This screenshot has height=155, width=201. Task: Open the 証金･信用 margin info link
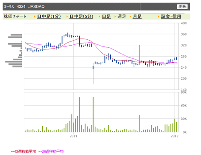[171, 16]
